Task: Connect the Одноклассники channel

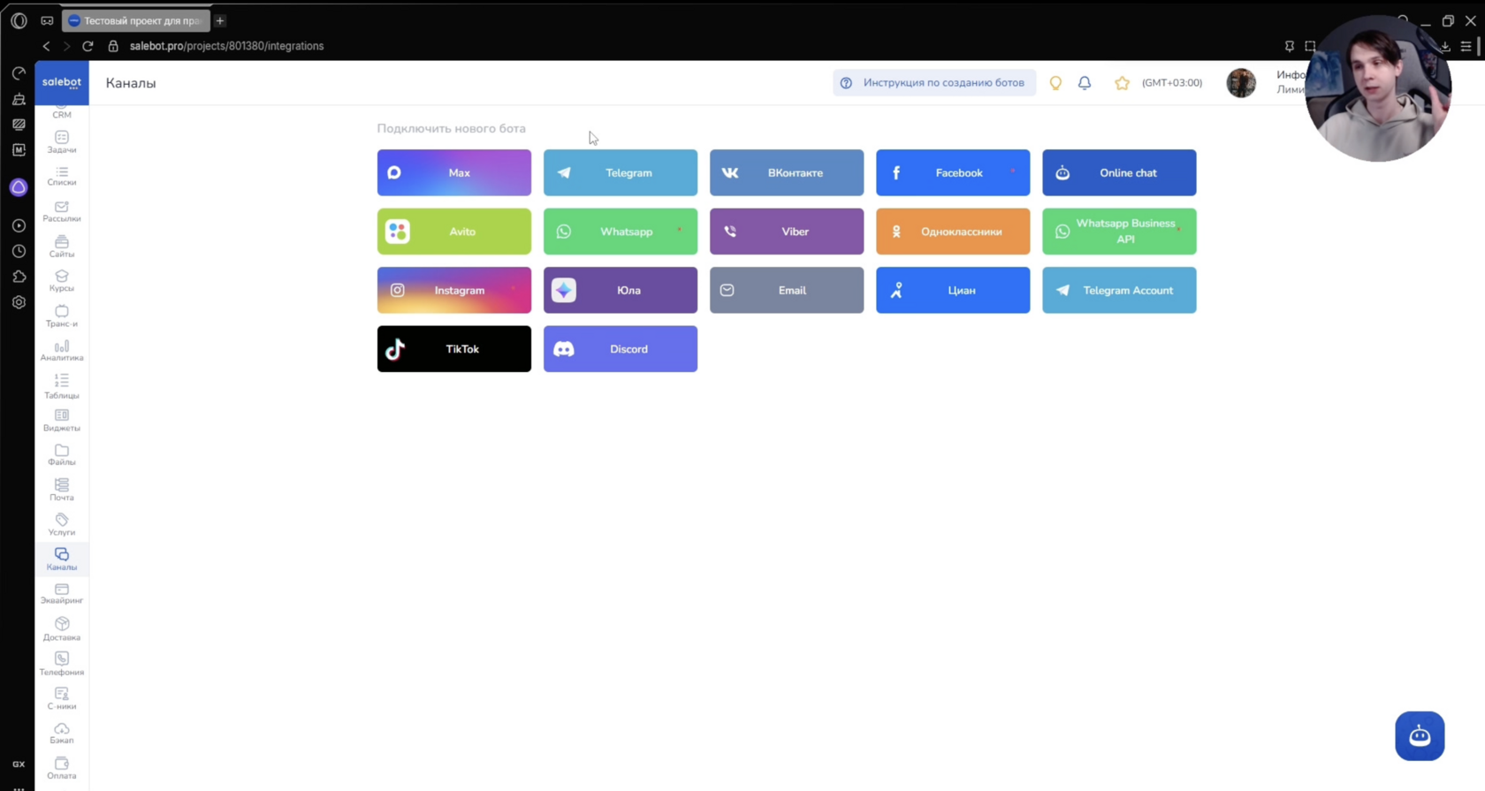Action: pos(953,232)
